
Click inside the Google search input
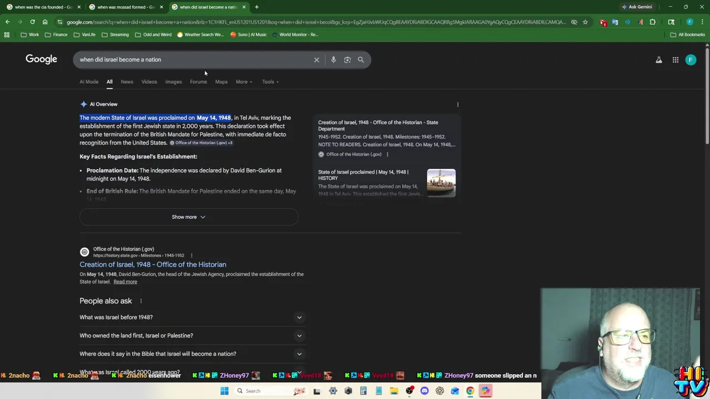(x=194, y=60)
